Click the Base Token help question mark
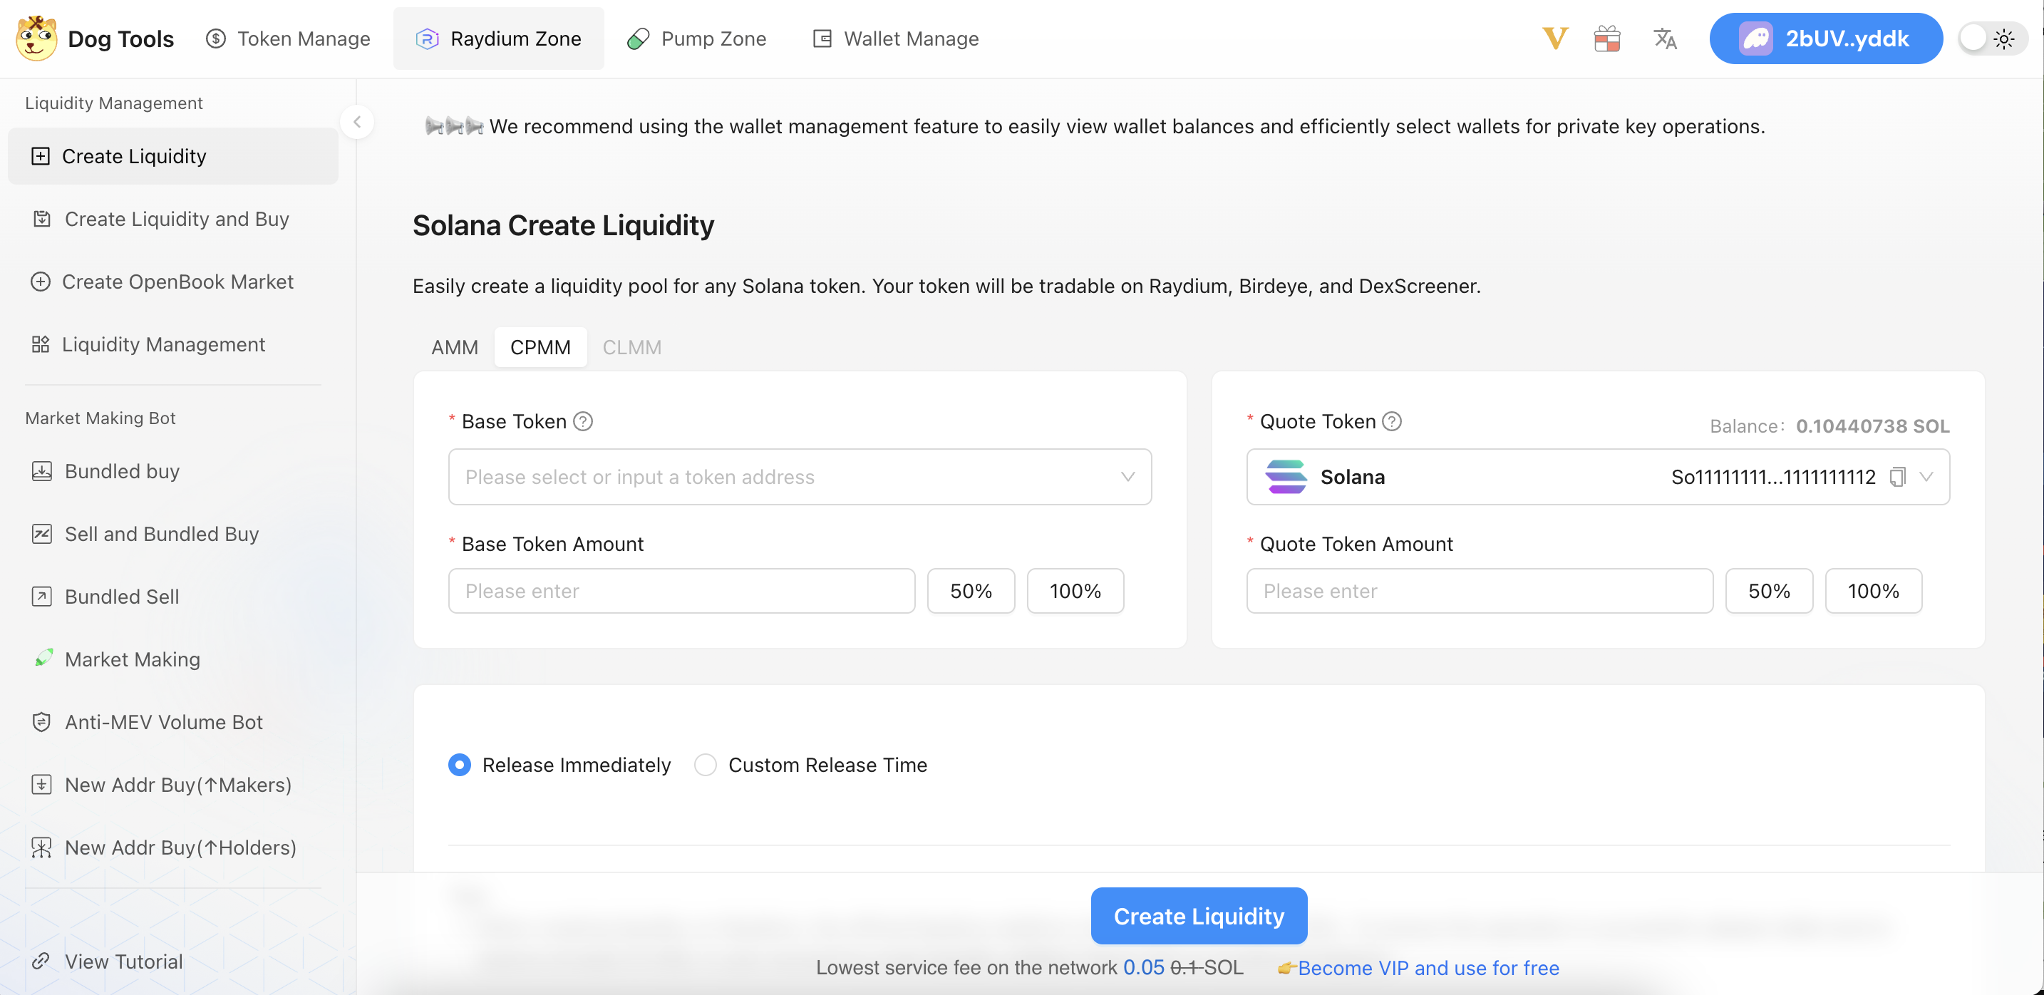Viewport: 2044px width, 995px height. [583, 421]
